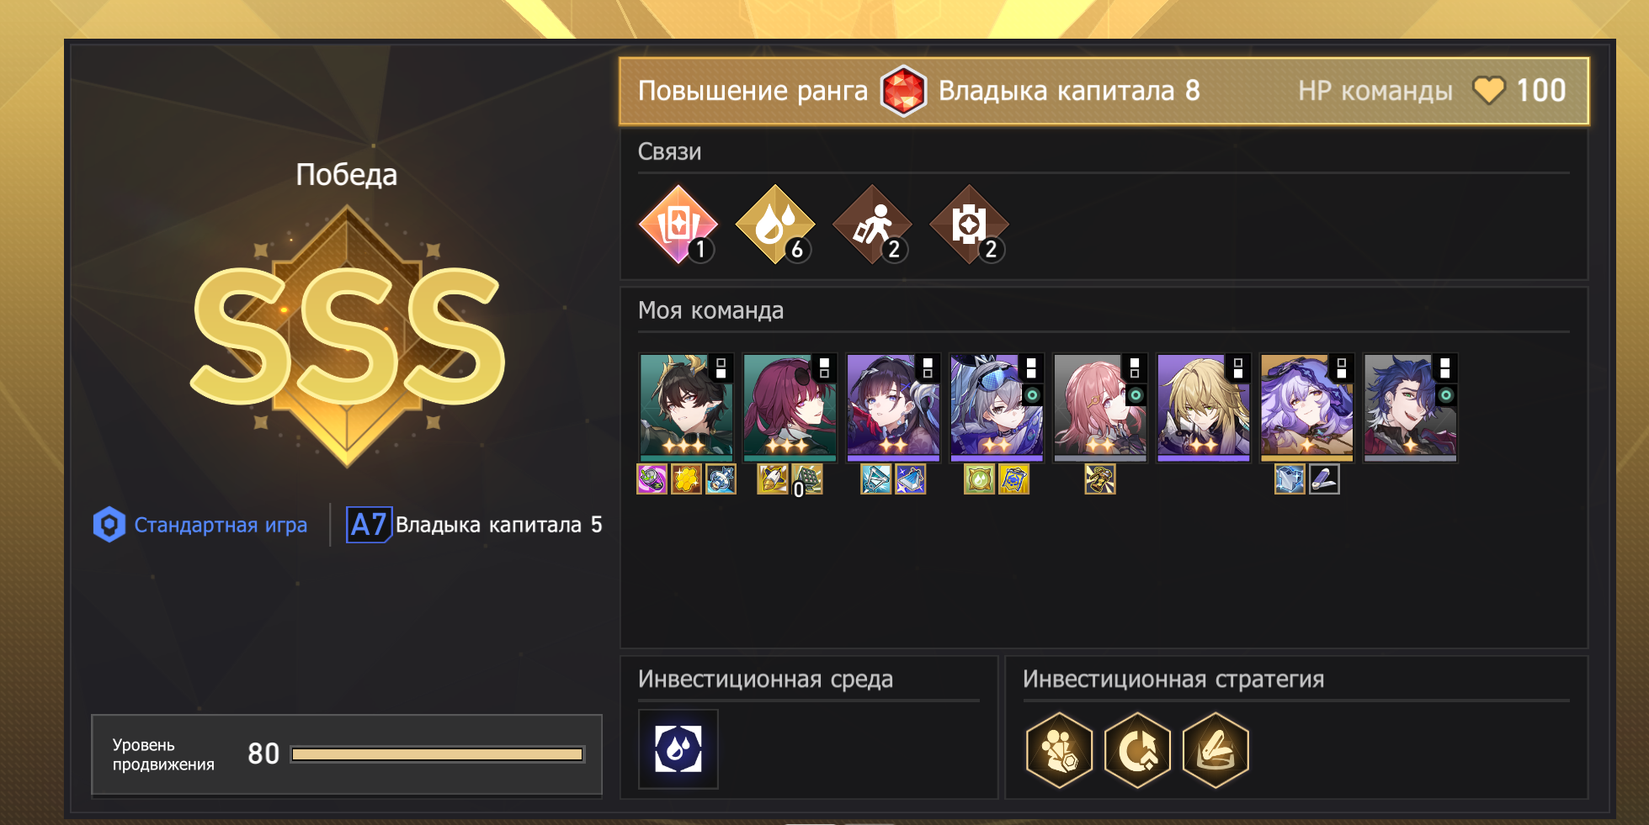Click the purple curly-haired character portrait

pos(1306,407)
